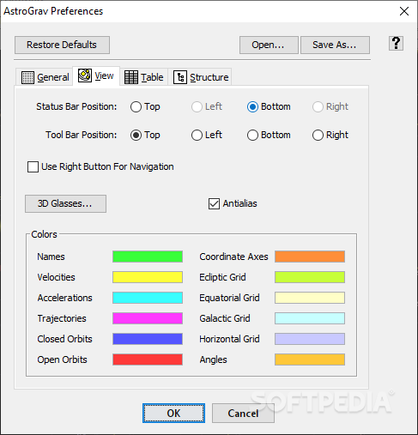Set Tool Bar Position to Left
The width and height of the screenshot is (418, 435).
(197, 135)
